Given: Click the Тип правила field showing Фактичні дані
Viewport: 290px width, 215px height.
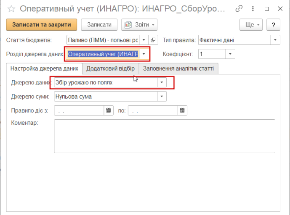Looking at the screenshot, I should point(234,40).
